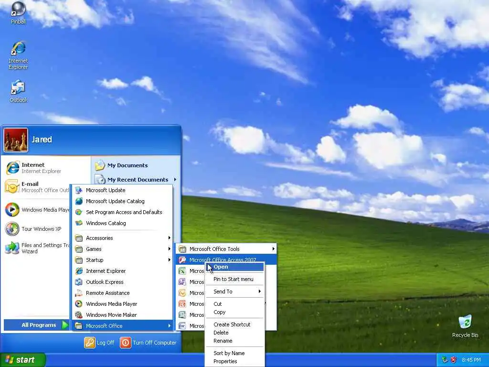Choose Pin to Start menu

pos(235,279)
